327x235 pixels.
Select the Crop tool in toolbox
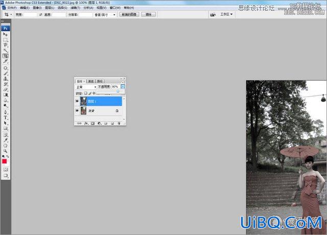click(x=5, y=56)
